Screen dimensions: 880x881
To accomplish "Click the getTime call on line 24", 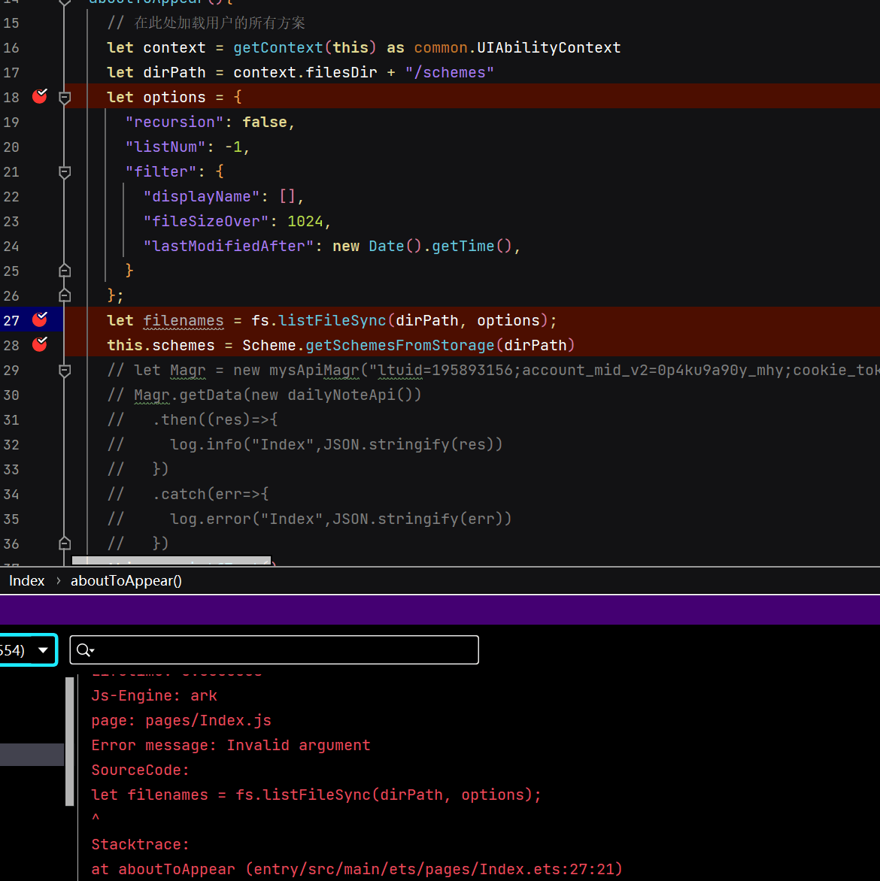I will [463, 246].
